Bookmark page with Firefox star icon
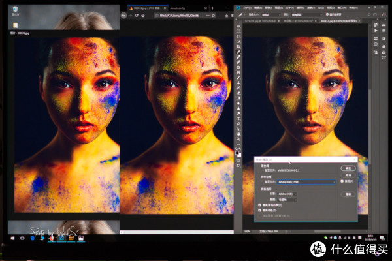The width and height of the screenshot is (392, 261). [213, 16]
